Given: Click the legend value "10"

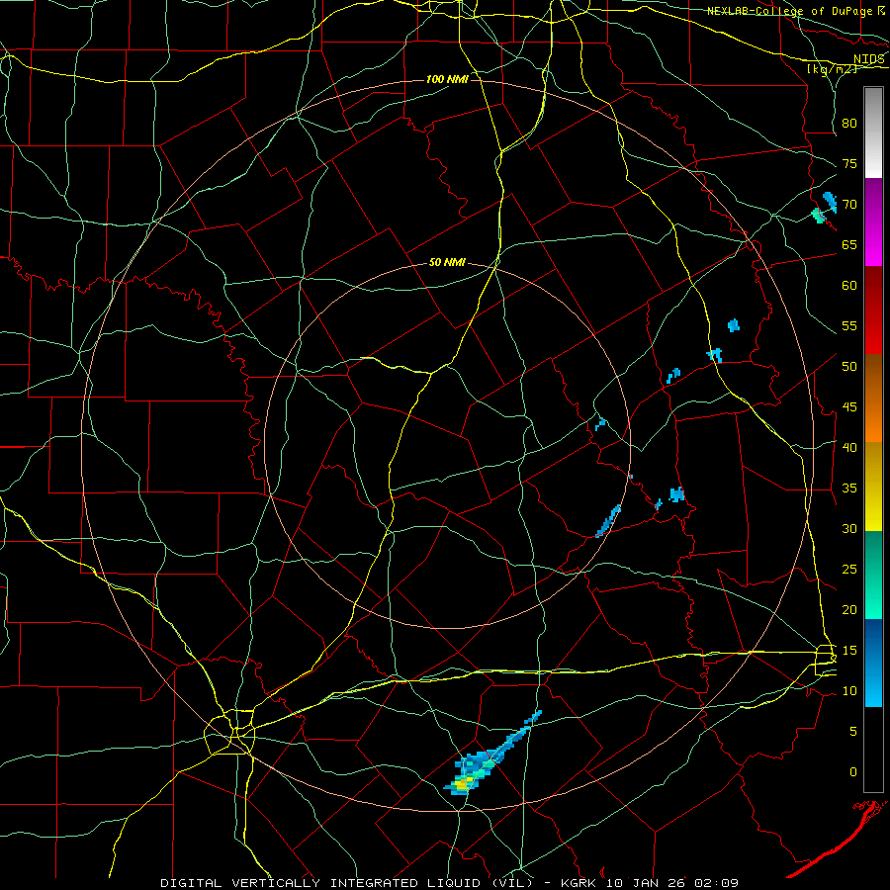Looking at the screenshot, I should pyautogui.click(x=849, y=691).
